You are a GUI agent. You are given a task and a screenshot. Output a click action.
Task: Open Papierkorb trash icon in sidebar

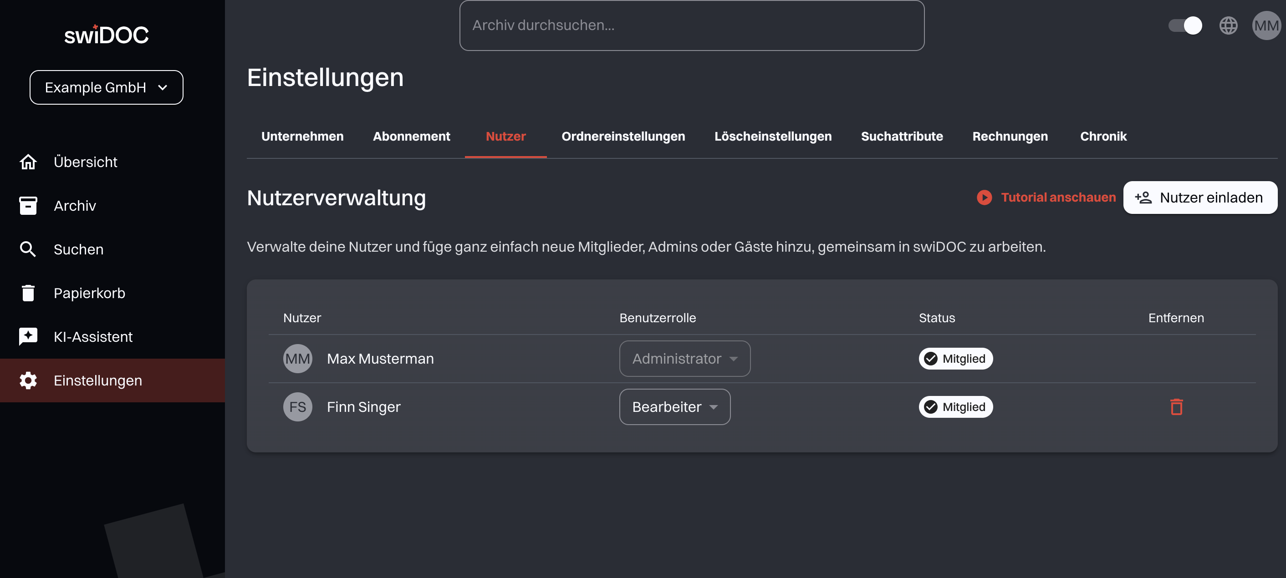point(28,293)
